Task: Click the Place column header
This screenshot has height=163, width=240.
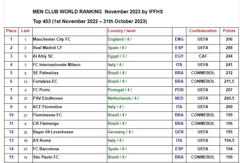Action: click(x=11, y=31)
